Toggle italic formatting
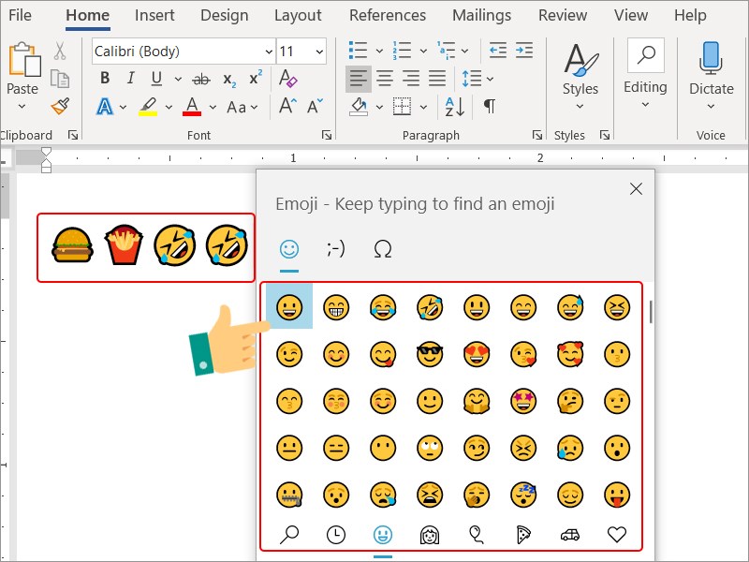 [x=130, y=78]
